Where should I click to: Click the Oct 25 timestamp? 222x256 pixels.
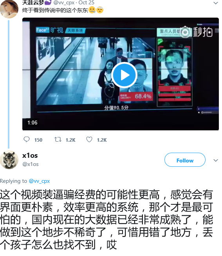[86, 2]
